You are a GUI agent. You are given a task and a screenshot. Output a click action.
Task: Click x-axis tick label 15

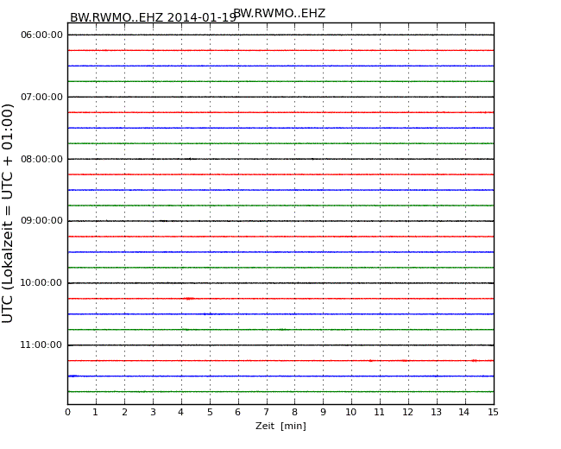point(493,413)
